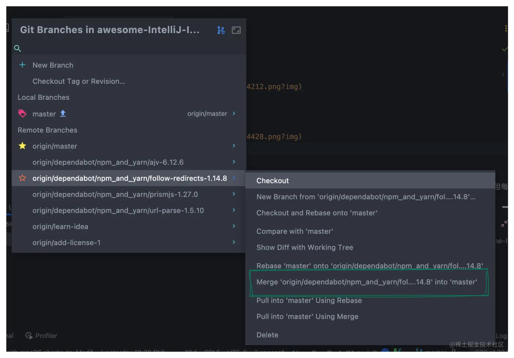Image resolution: width=514 pixels, height=358 pixels.
Task: Click the origin/master tracking label on master row
Action: [207, 114]
